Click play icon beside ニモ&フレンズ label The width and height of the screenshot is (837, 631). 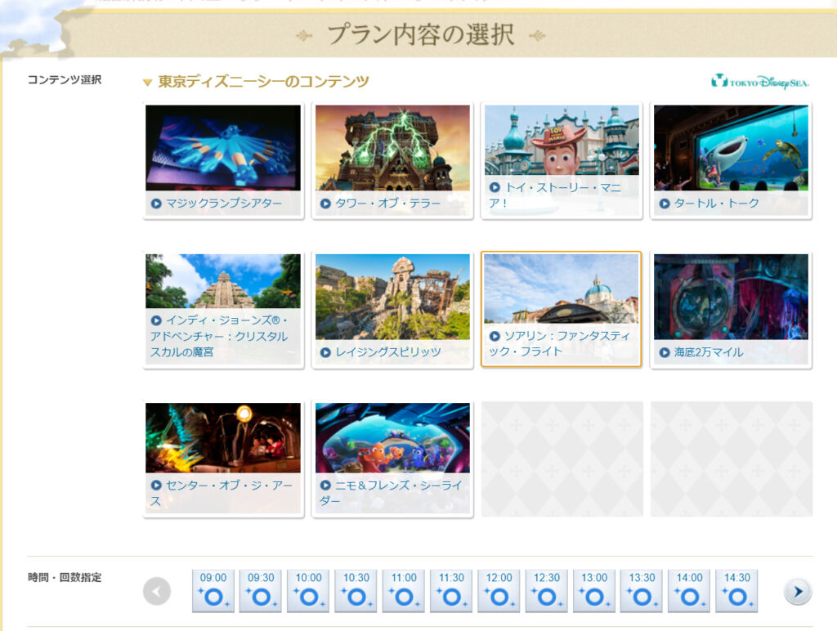(325, 486)
